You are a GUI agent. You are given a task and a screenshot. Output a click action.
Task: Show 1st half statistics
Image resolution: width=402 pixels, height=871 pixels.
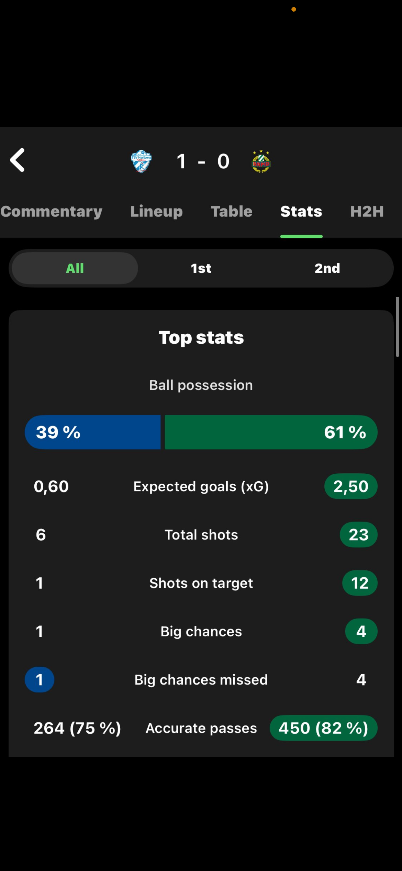coord(201,268)
